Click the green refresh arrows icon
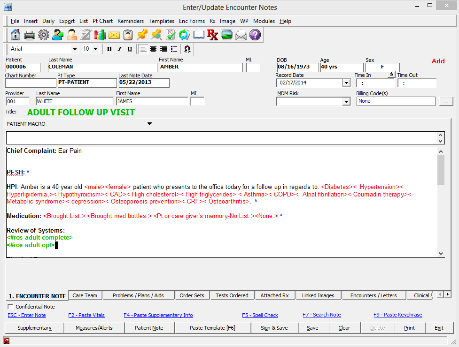The width and height of the screenshot is (459, 347). coord(184,35)
